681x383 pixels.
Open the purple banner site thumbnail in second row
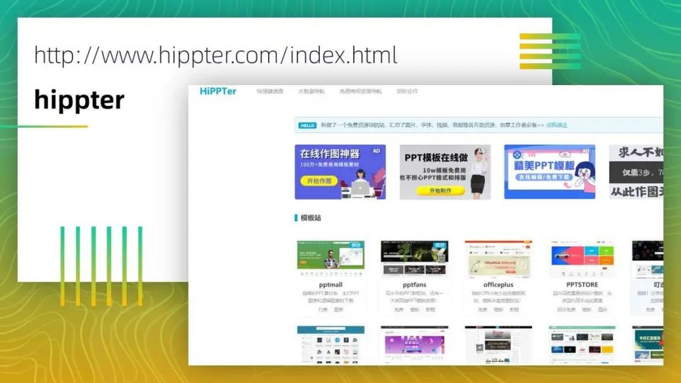click(x=414, y=345)
